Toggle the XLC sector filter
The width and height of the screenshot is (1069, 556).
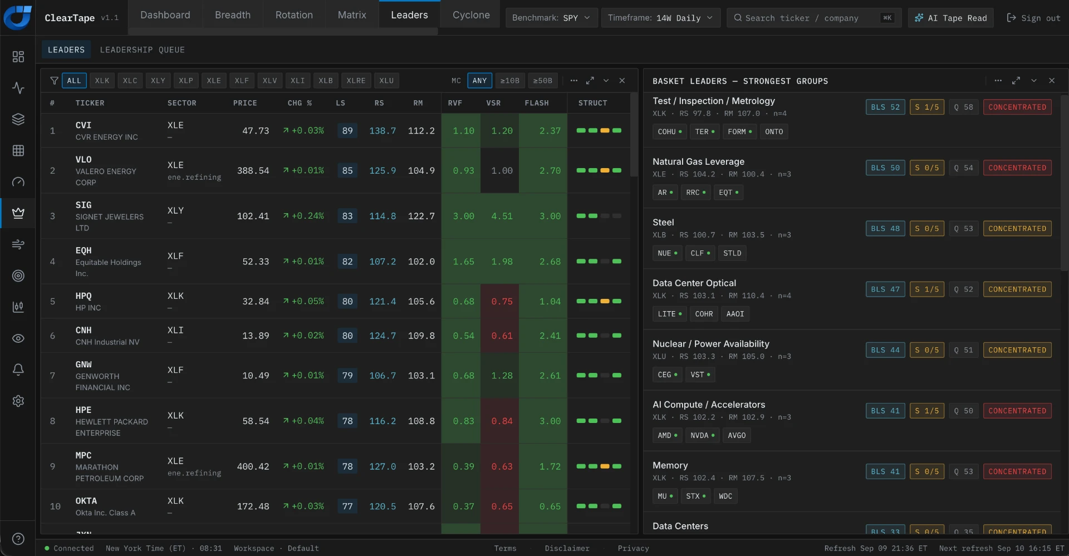pyautogui.click(x=130, y=81)
